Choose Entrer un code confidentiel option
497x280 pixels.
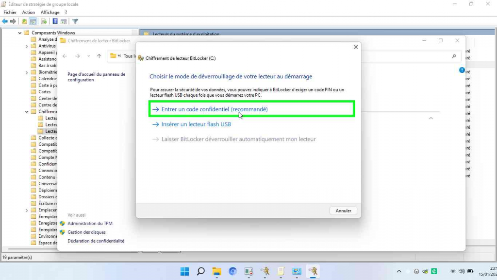214,109
